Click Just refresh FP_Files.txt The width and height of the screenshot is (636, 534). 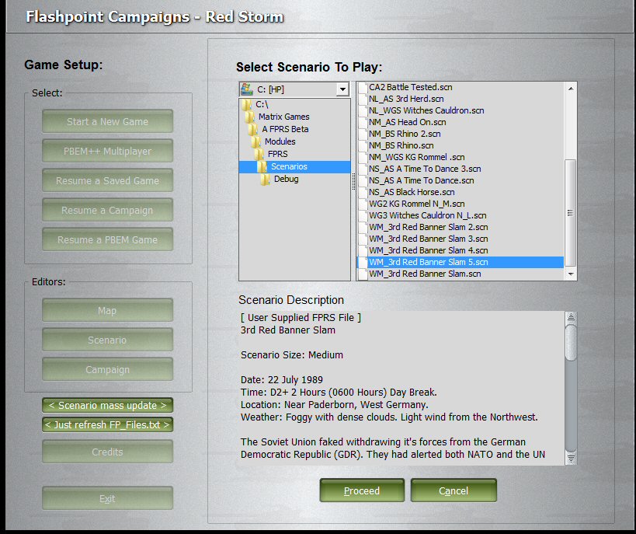(107, 424)
